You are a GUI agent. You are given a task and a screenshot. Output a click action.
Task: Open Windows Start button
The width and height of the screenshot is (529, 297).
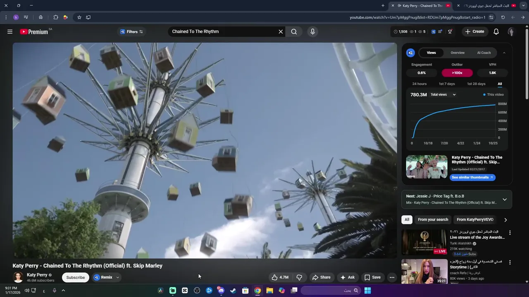(367, 290)
